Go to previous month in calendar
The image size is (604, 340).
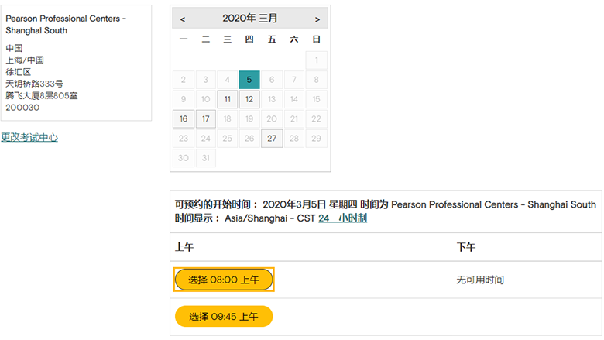(183, 19)
